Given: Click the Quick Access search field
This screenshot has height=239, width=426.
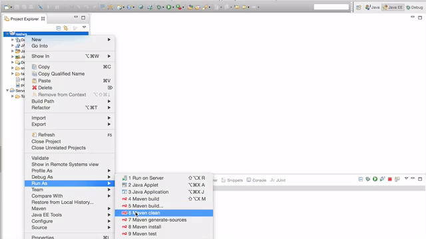Looking at the screenshot, I should click(331, 7).
